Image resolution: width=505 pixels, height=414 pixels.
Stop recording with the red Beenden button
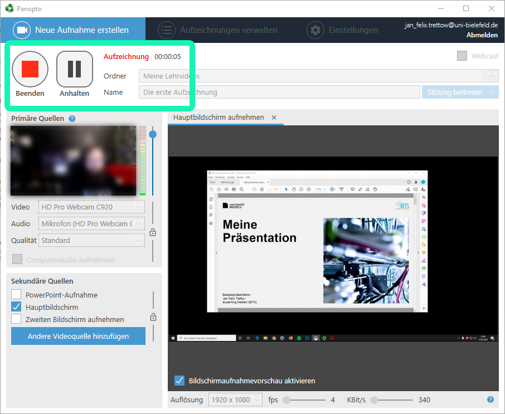pos(30,69)
